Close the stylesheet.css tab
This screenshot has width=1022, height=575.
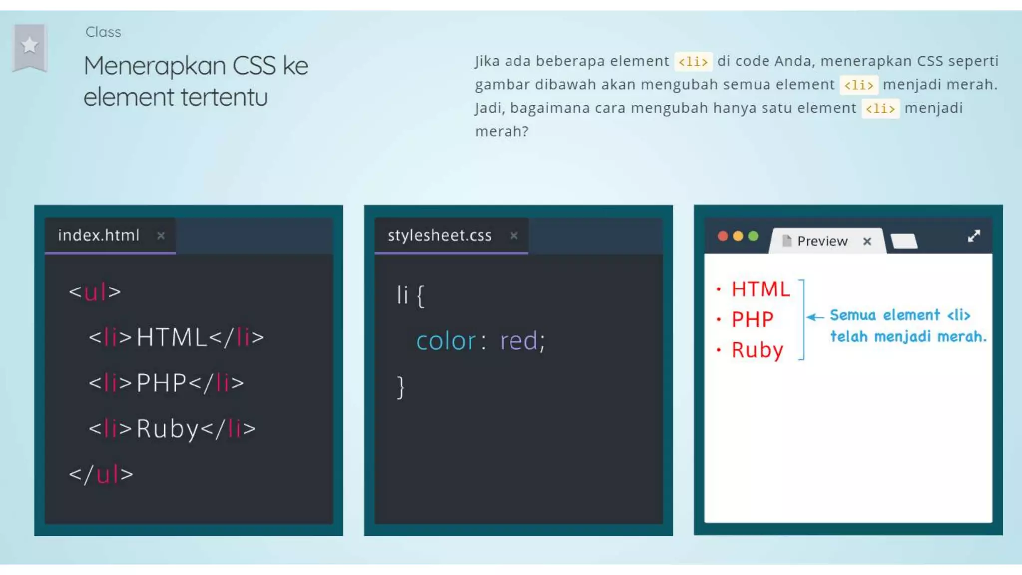[x=513, y=236]
